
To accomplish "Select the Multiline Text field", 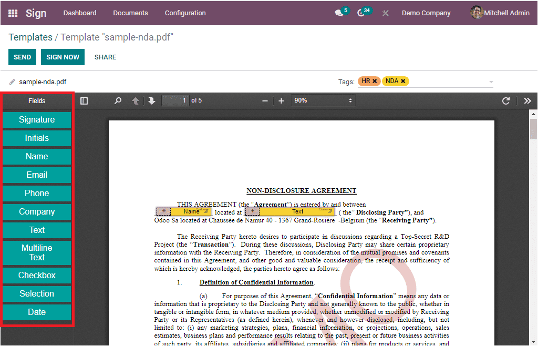I will [37, 253].
